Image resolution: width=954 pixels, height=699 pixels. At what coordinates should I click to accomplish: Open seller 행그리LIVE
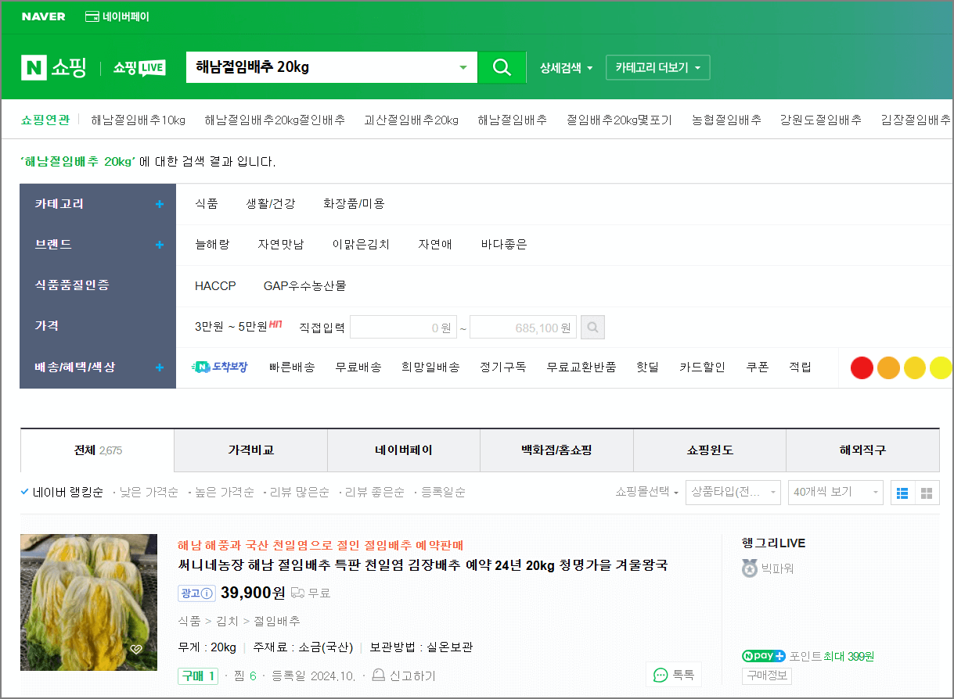(x=773, y=543)
